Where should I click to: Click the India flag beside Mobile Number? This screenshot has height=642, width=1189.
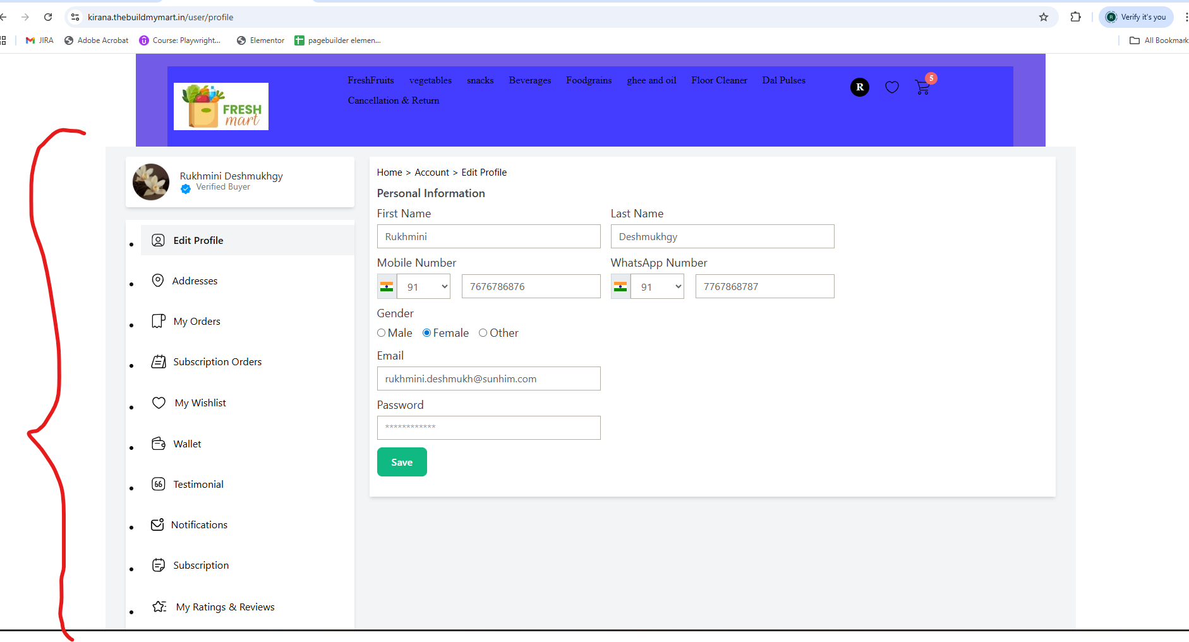coord(387,287)
